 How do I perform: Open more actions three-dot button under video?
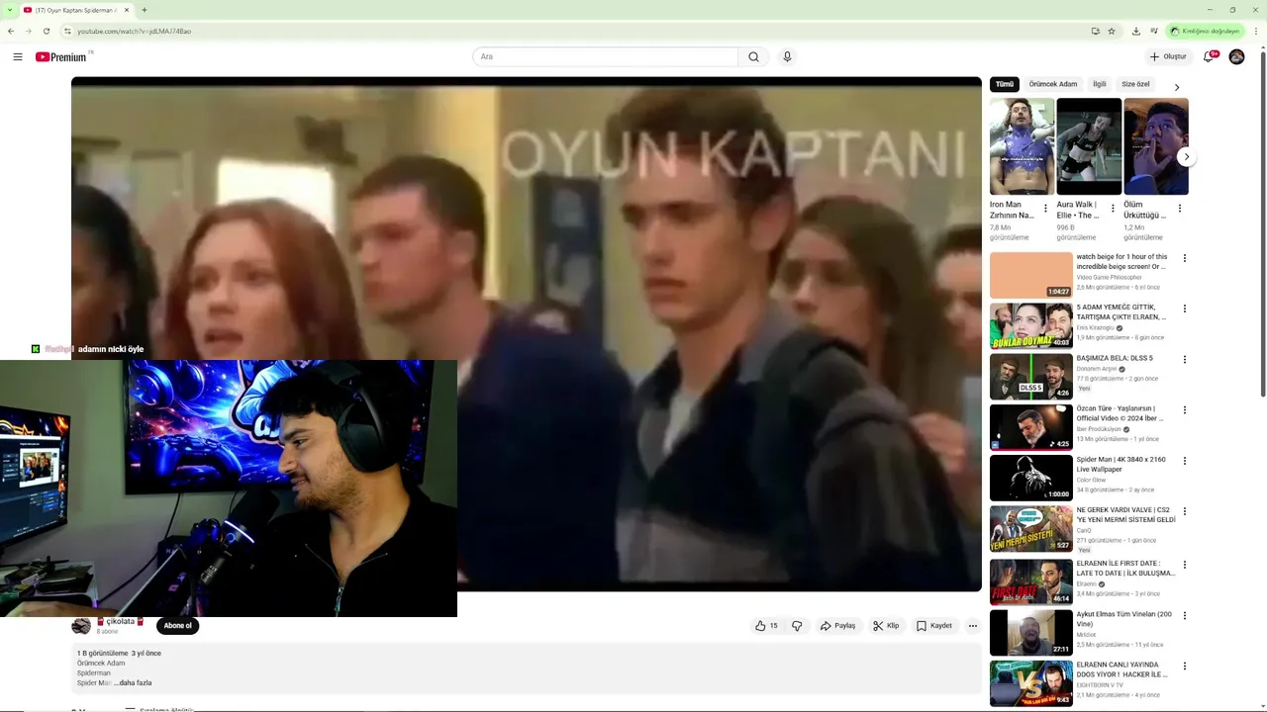point(973,625)
